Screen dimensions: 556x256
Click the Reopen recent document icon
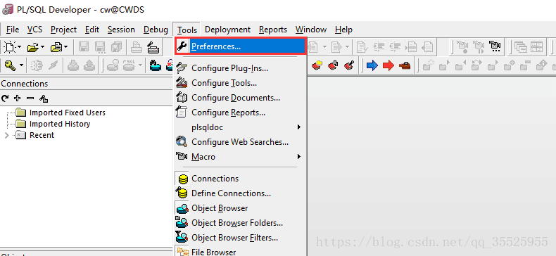coord(56,47)
